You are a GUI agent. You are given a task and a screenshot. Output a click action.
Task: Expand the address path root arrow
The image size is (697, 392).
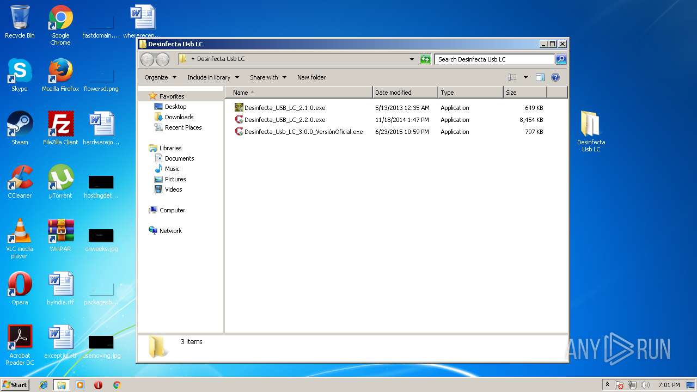(193, 59)
